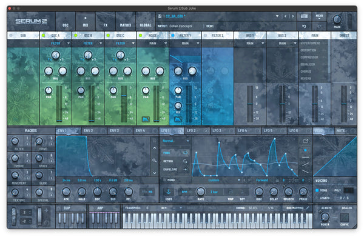364x237 pixels.
Task: Click the Direct level fader
Action: pyautogui.click(x=344, y=104)
